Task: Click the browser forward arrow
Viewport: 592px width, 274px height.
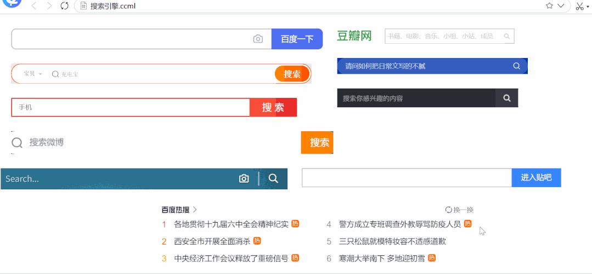Action: click(49, 6)
